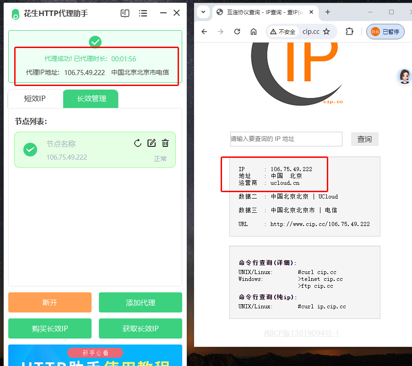412x366 pixels.
Task: Click the #curl ip.cip.cc command text
Action: [322, 307]
